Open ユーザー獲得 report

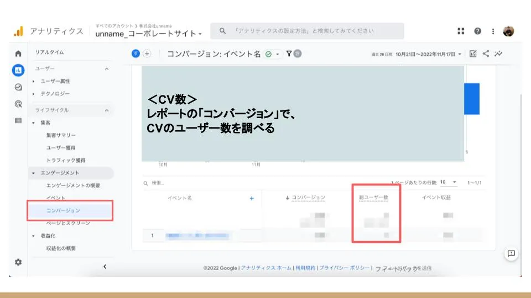point(61,148)
